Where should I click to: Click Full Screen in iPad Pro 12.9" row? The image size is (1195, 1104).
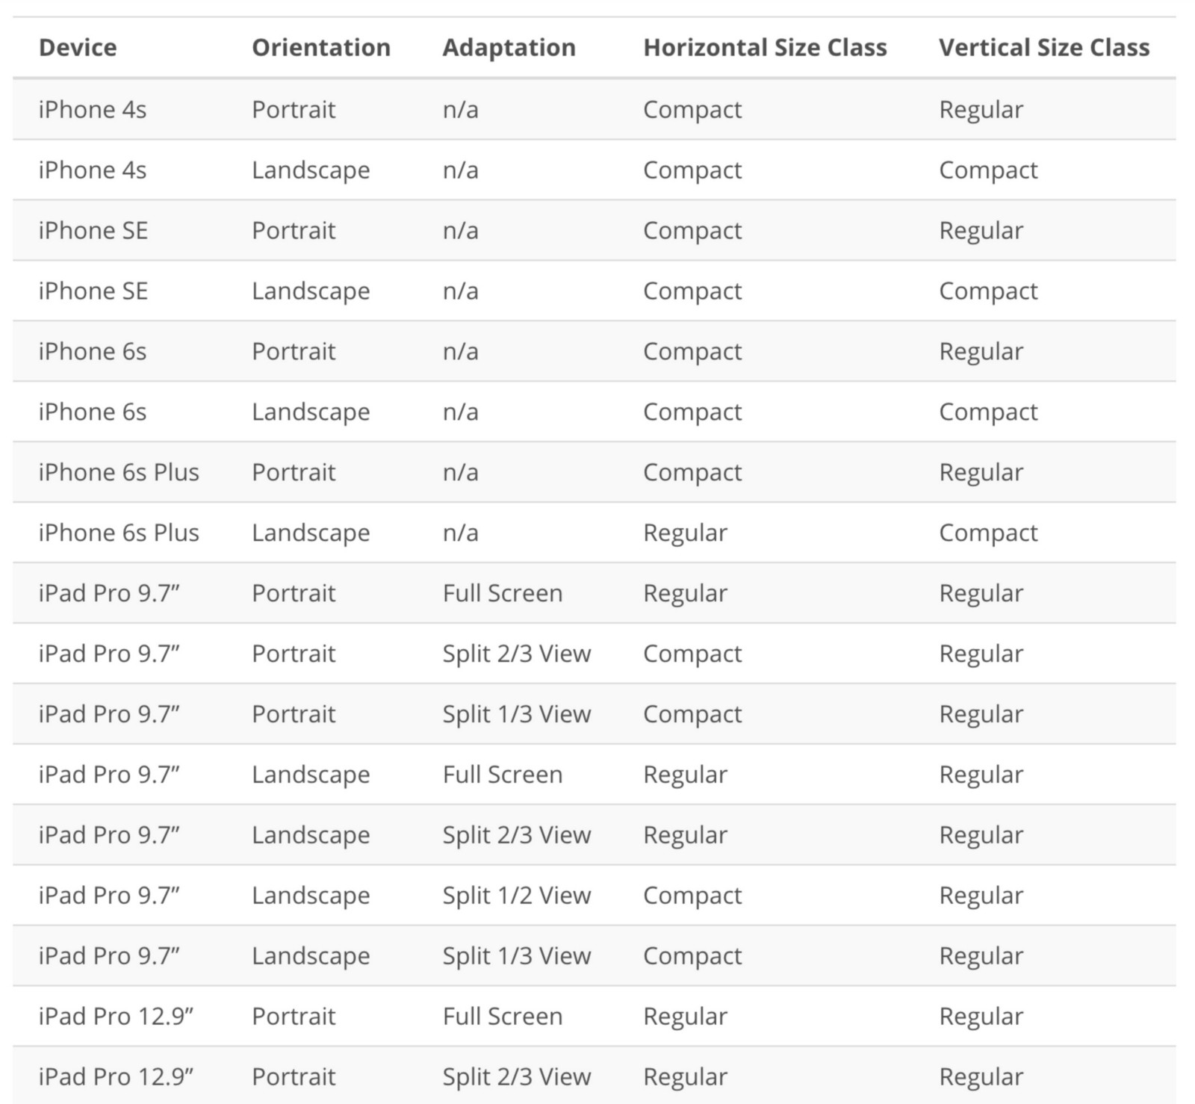pyautogui.click(x=502, y=1016)
